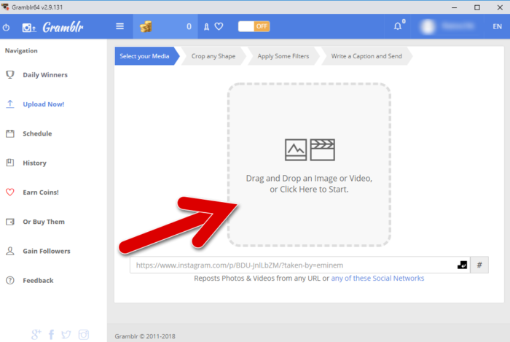Click the Earn Coins heart icon
Viewport: 510px width, 342px height.
[x=10, y=192]
